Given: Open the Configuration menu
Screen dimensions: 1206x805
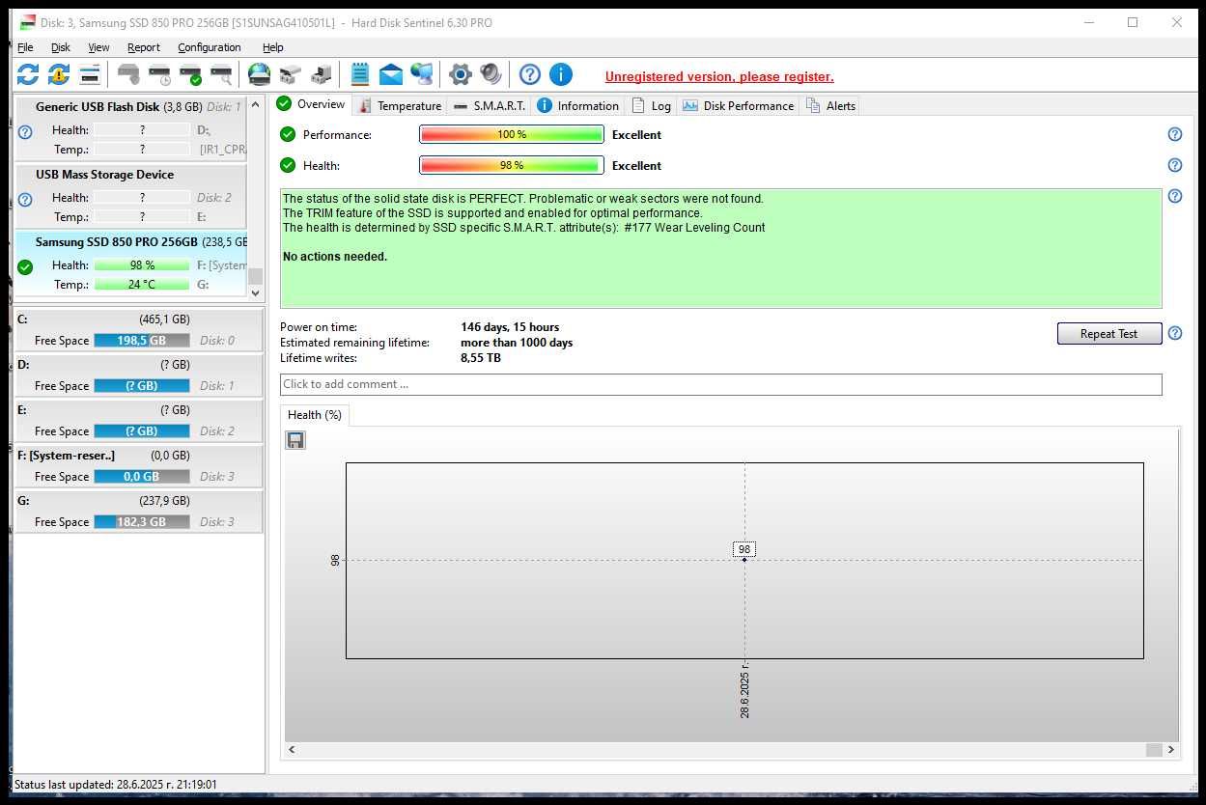Looking at the screenshot, I should (210, 47).
